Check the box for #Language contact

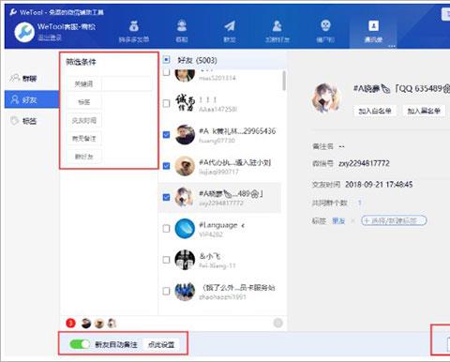(x=167, y=229)
